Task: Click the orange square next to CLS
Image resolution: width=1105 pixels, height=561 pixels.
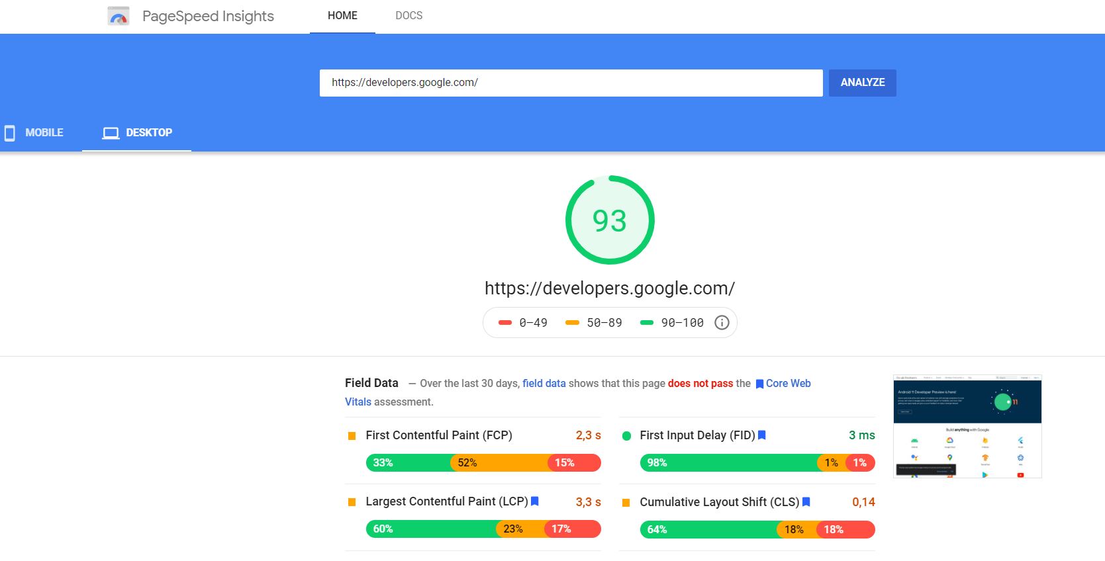Action: [626, 503]
